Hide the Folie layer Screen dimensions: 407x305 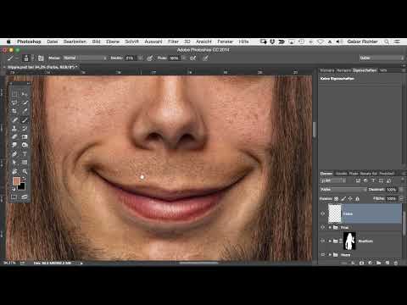(323, 213)
